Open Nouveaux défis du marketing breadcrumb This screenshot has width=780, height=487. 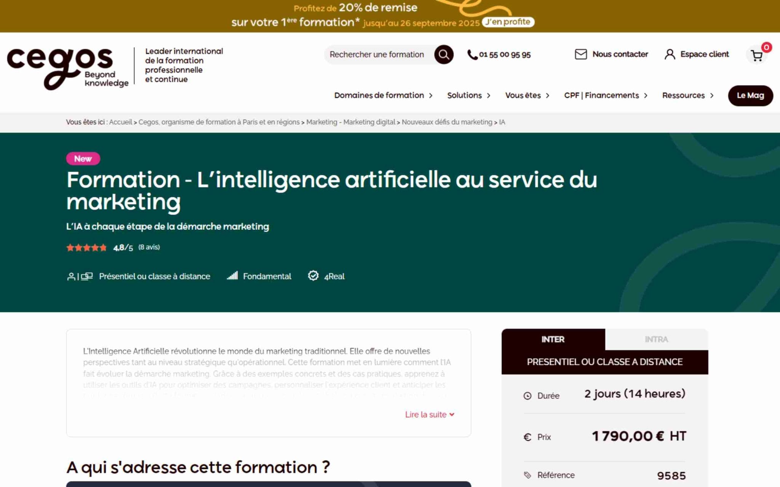pyautogui.click(x=447, y=122)
